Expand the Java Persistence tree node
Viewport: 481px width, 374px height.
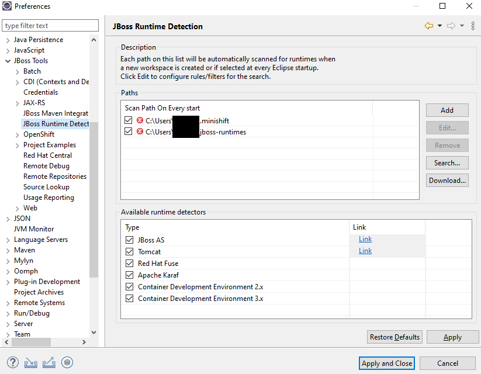coord(8,40)
